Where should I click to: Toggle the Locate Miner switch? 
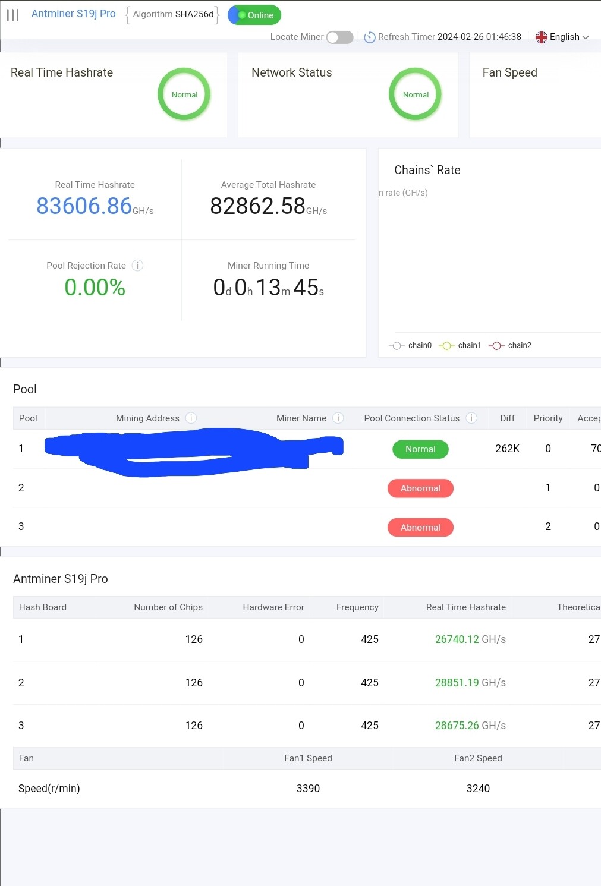pos(340,37)
